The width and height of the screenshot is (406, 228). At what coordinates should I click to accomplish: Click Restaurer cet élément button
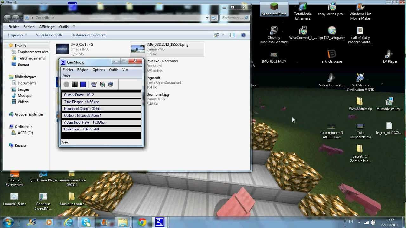tap(88, 35)
